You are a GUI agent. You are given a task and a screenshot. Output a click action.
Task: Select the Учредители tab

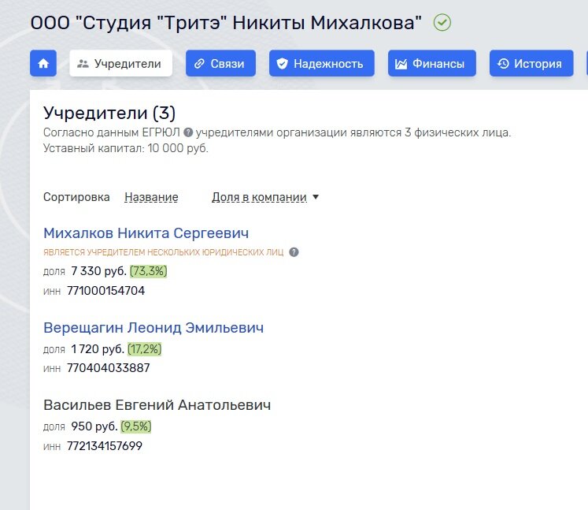(120, 63)
